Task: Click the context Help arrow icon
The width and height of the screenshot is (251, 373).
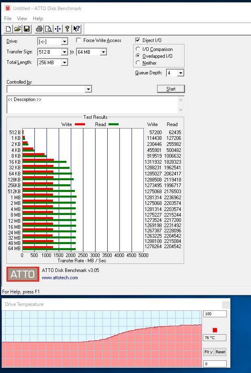Action: (76, 29)
